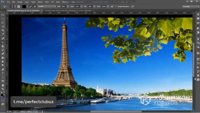Open the Custom blending combinations dropdown

click(x=47, y=6)
